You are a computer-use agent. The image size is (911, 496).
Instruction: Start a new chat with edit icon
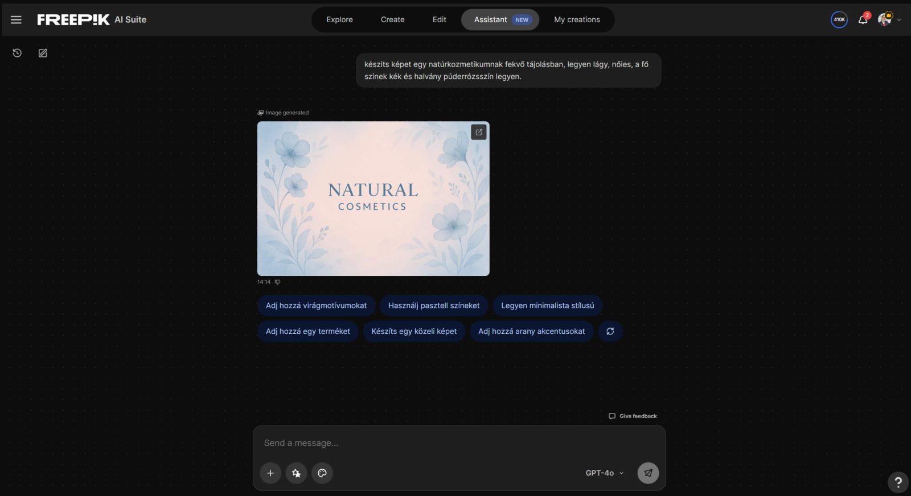[43, 53]
